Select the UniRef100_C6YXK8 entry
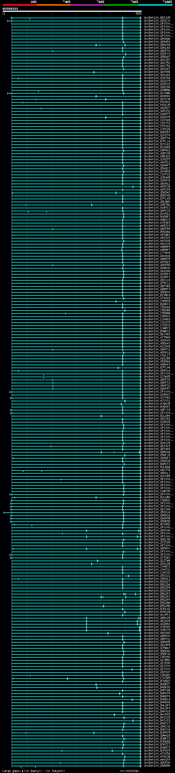Viewport: 175px width, 773px height. point(157,120)
